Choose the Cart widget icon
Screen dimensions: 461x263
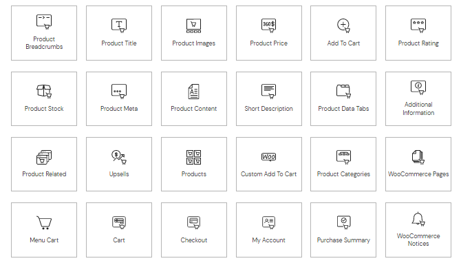tap(119, 222)
